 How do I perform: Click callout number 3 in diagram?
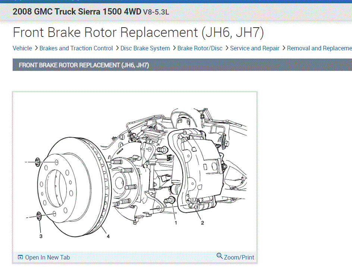coord(41,236)
